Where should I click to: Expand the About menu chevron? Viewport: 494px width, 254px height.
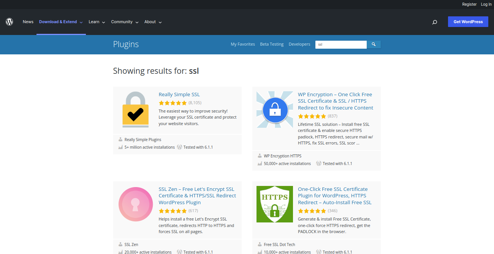(x=160, y=22)
